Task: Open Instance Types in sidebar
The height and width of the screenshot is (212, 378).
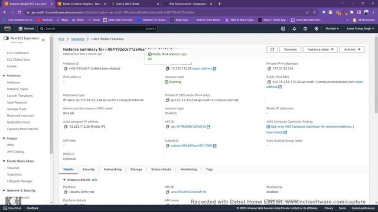Action: (x=17, y=89)
